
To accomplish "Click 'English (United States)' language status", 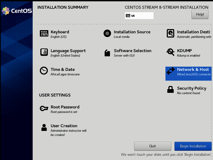I will pos(65,56).
